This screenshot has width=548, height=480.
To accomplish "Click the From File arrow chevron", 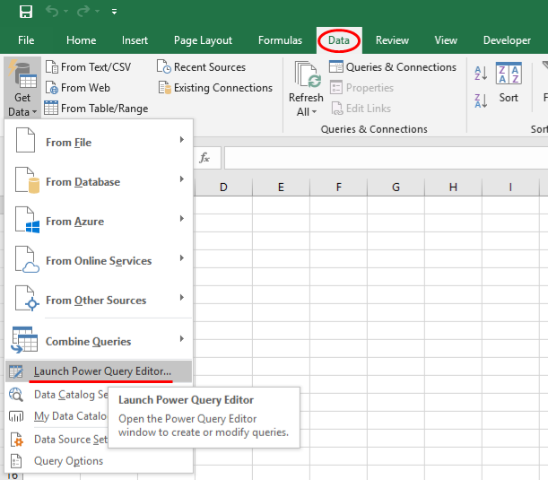I will coord(182,139).
